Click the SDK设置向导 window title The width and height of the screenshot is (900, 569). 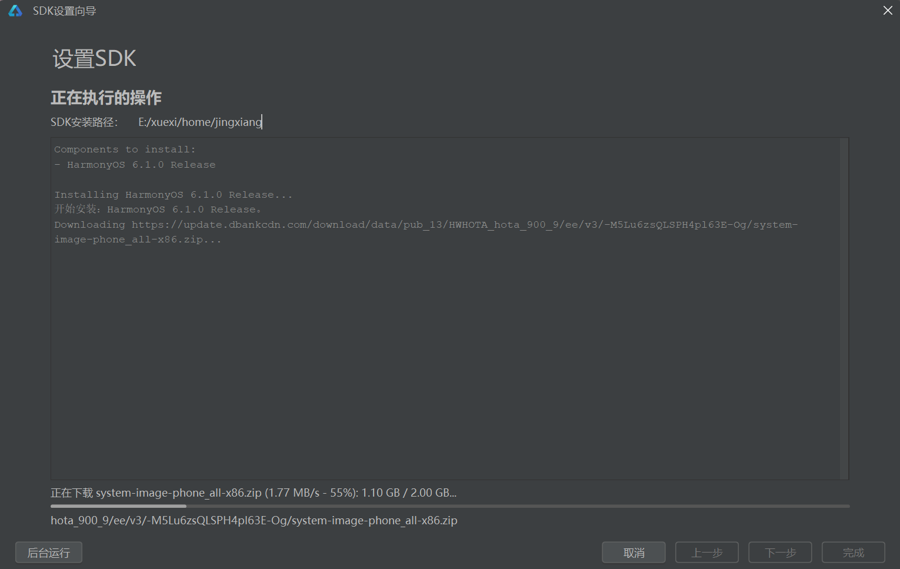[x=64, y=11]
